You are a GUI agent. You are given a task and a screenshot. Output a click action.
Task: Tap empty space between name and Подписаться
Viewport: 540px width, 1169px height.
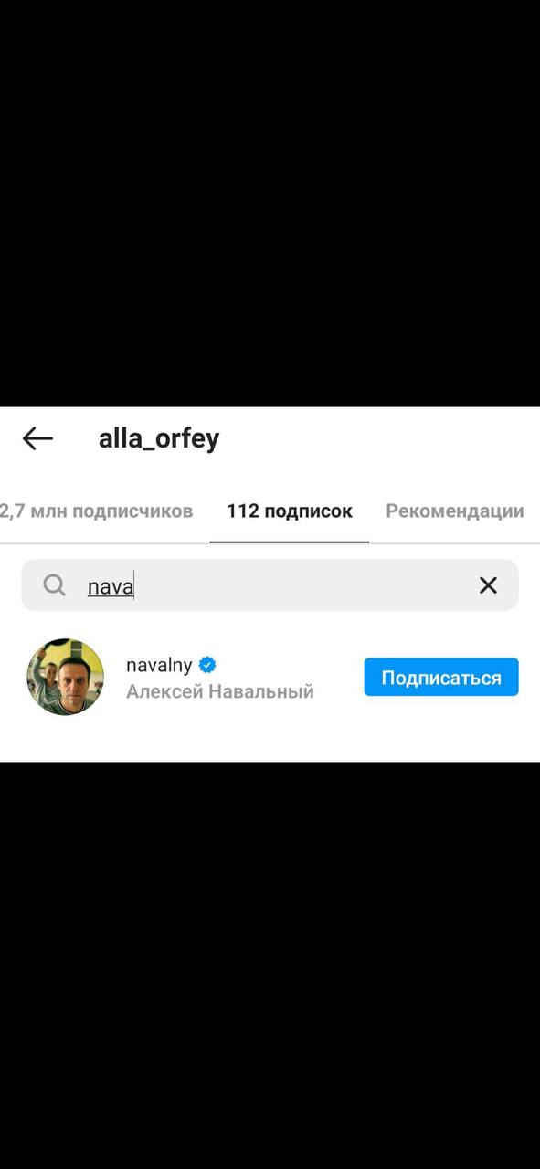(x=338, y=678)
